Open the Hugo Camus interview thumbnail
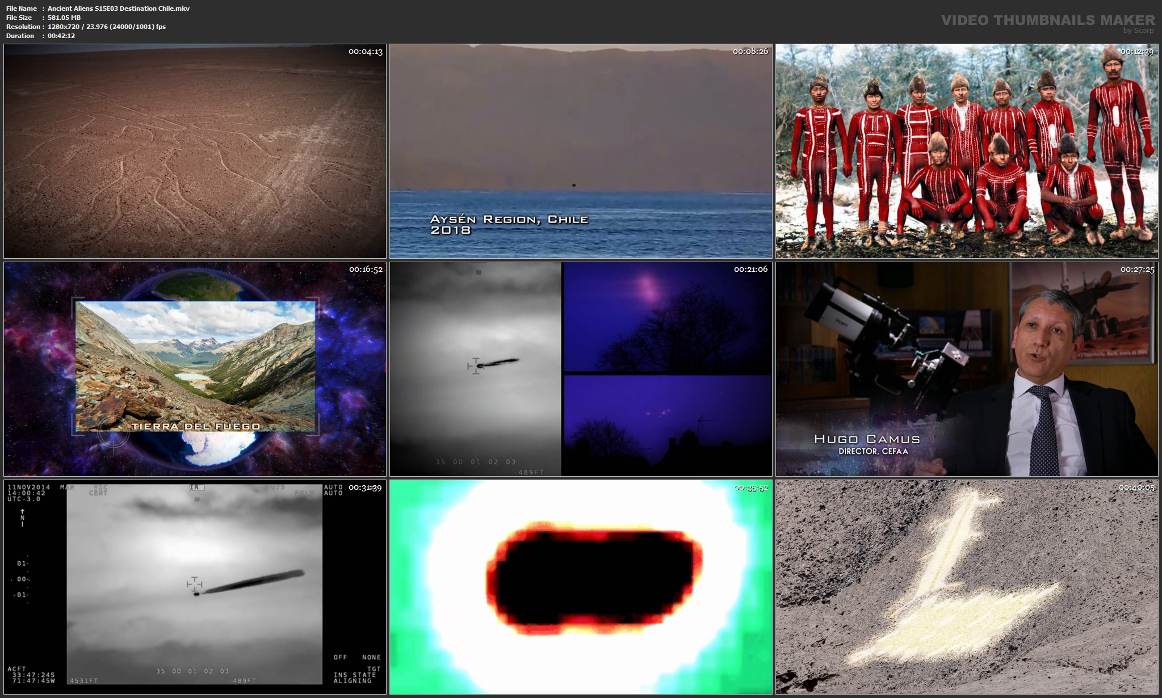The height and width of the screenshot is (698, 1162). [967, 369]
